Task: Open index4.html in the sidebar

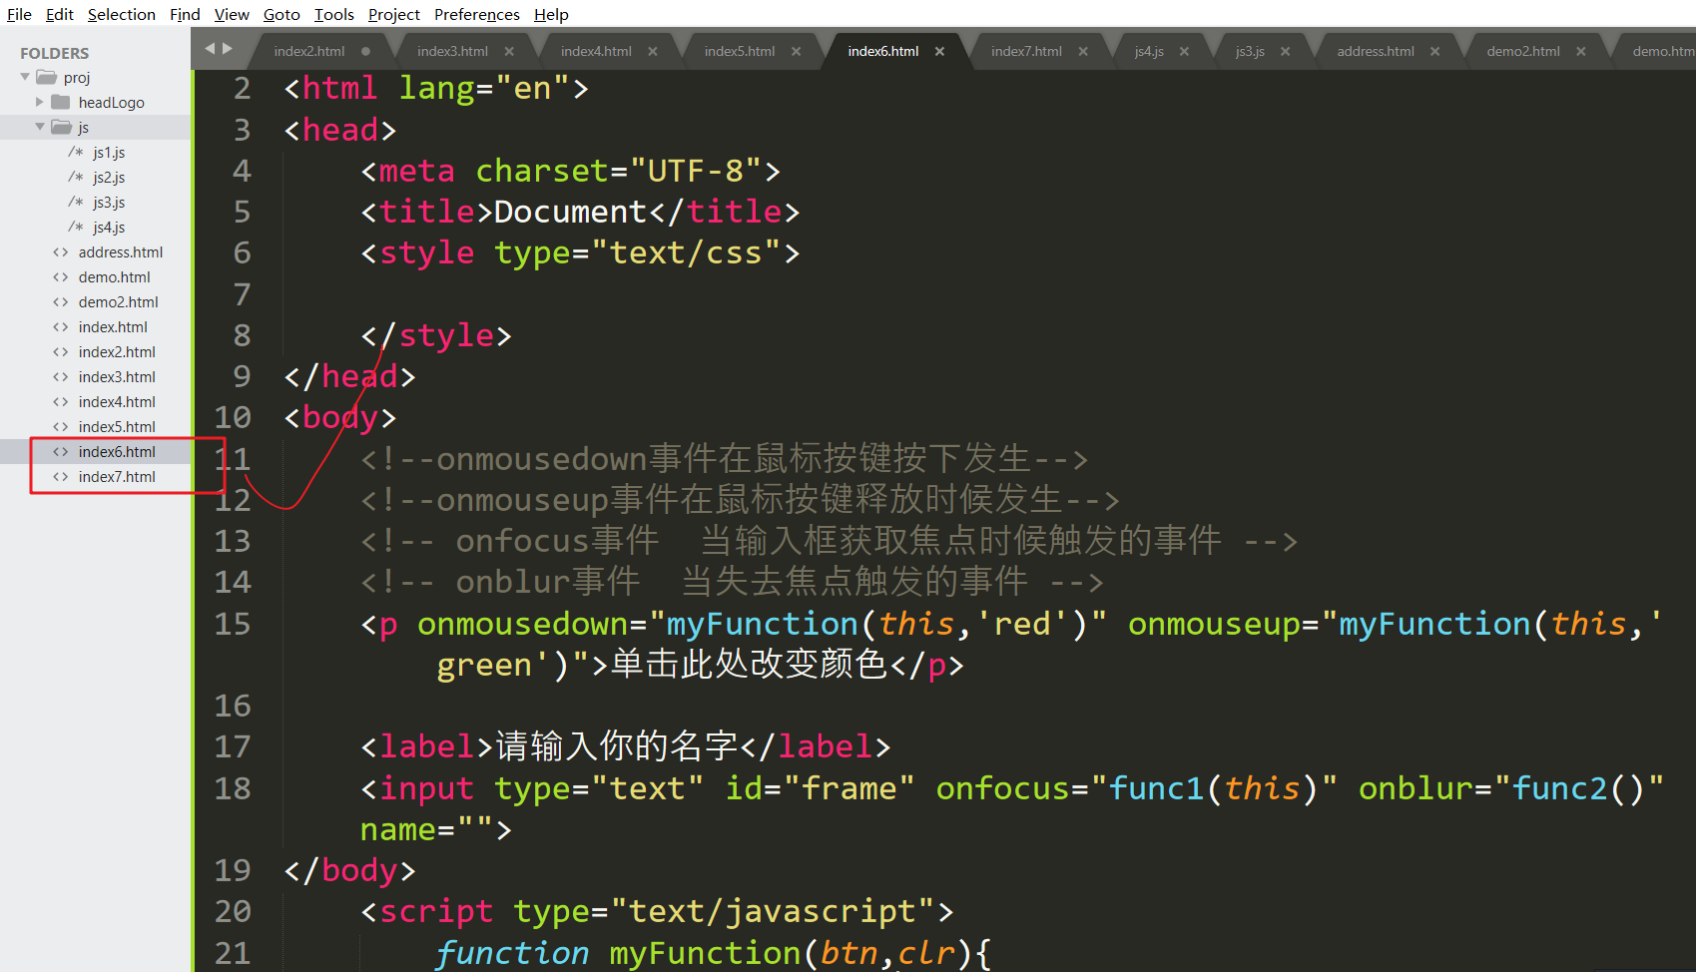Action: coord(117,402)
